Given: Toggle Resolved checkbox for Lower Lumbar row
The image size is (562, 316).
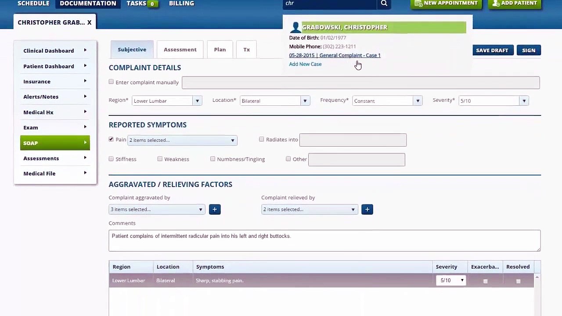Looking at the screenshot, I should [x=518, y=281].
